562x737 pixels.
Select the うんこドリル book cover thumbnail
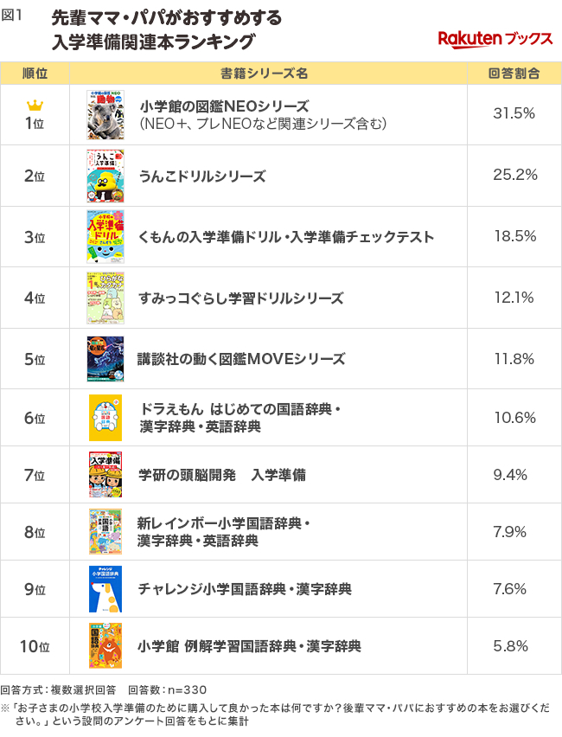pos(105,176)
